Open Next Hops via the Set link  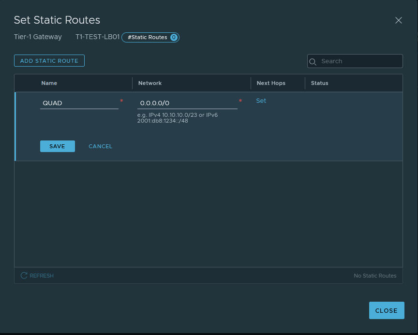(x=261, y=101)
